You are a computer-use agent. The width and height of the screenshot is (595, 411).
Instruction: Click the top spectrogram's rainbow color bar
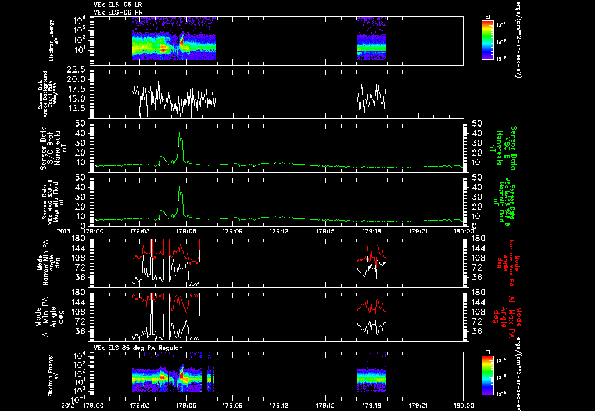point(488,40)
